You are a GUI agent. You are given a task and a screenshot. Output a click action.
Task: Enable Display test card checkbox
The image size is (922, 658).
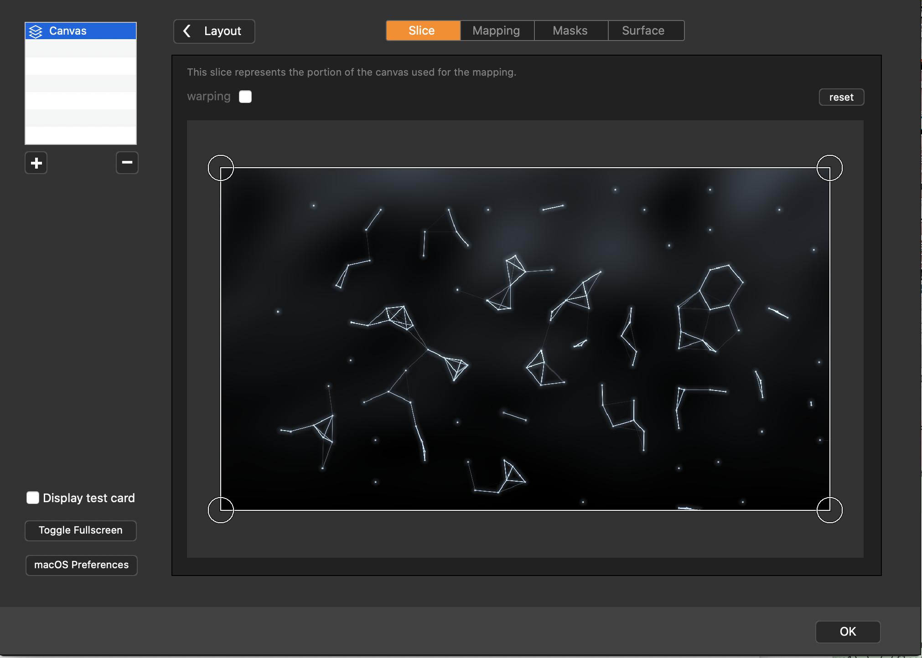coord(33,498)
